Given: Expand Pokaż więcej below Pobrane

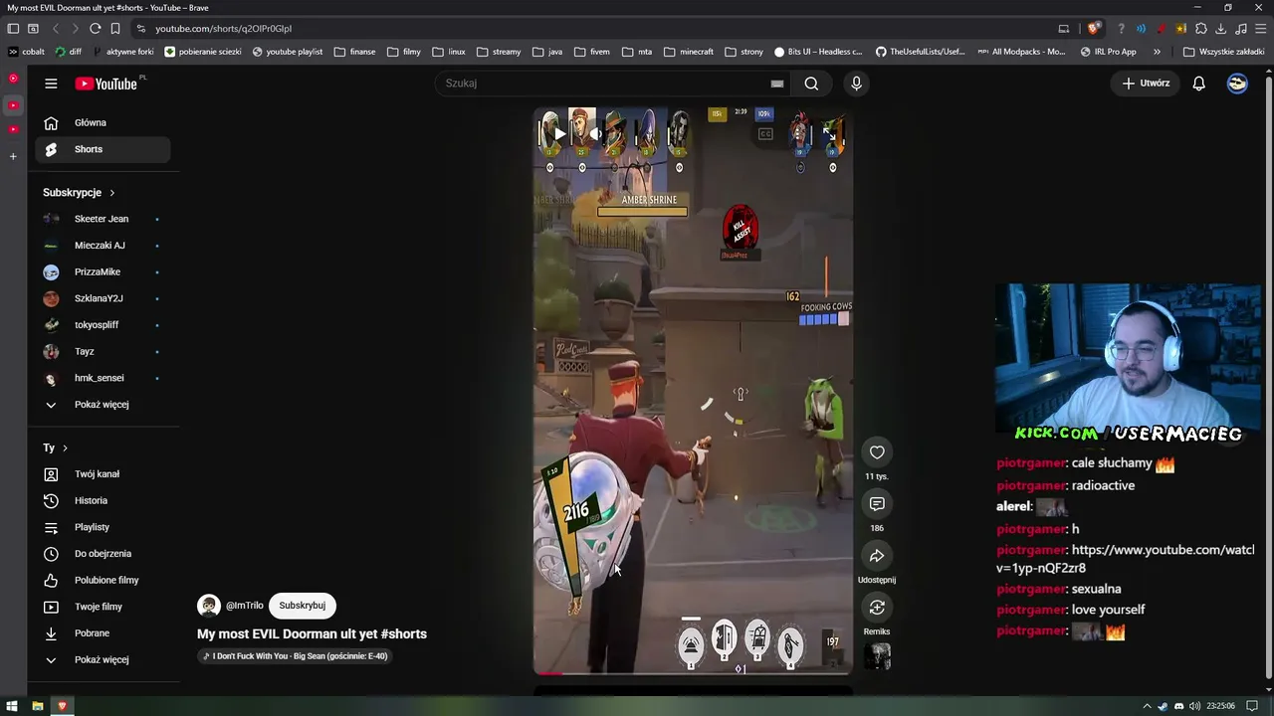Looking at the screenshot, I should (103, 660).
